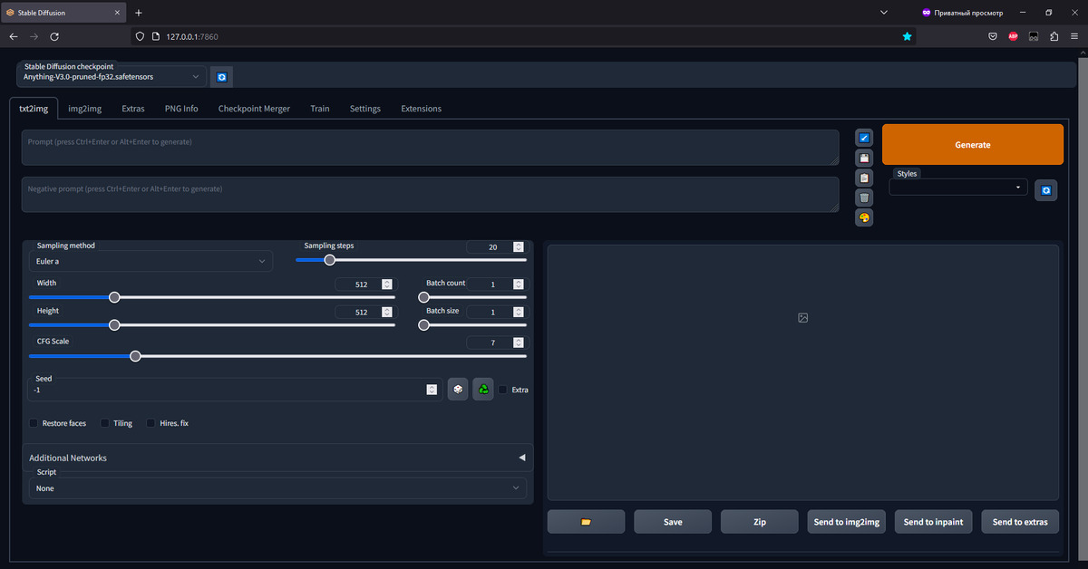The image size is (1088, 569).
Task: Open the output images folder
Action: [x=586, y=522]
